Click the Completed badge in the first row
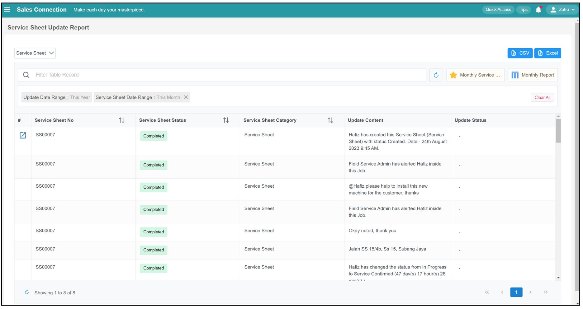Screen dimensions: 583x309 point(154,136)
